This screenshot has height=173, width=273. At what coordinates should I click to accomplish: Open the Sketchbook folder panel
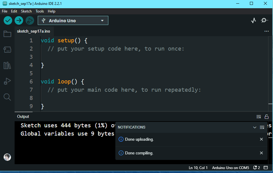tap(7, 34)
